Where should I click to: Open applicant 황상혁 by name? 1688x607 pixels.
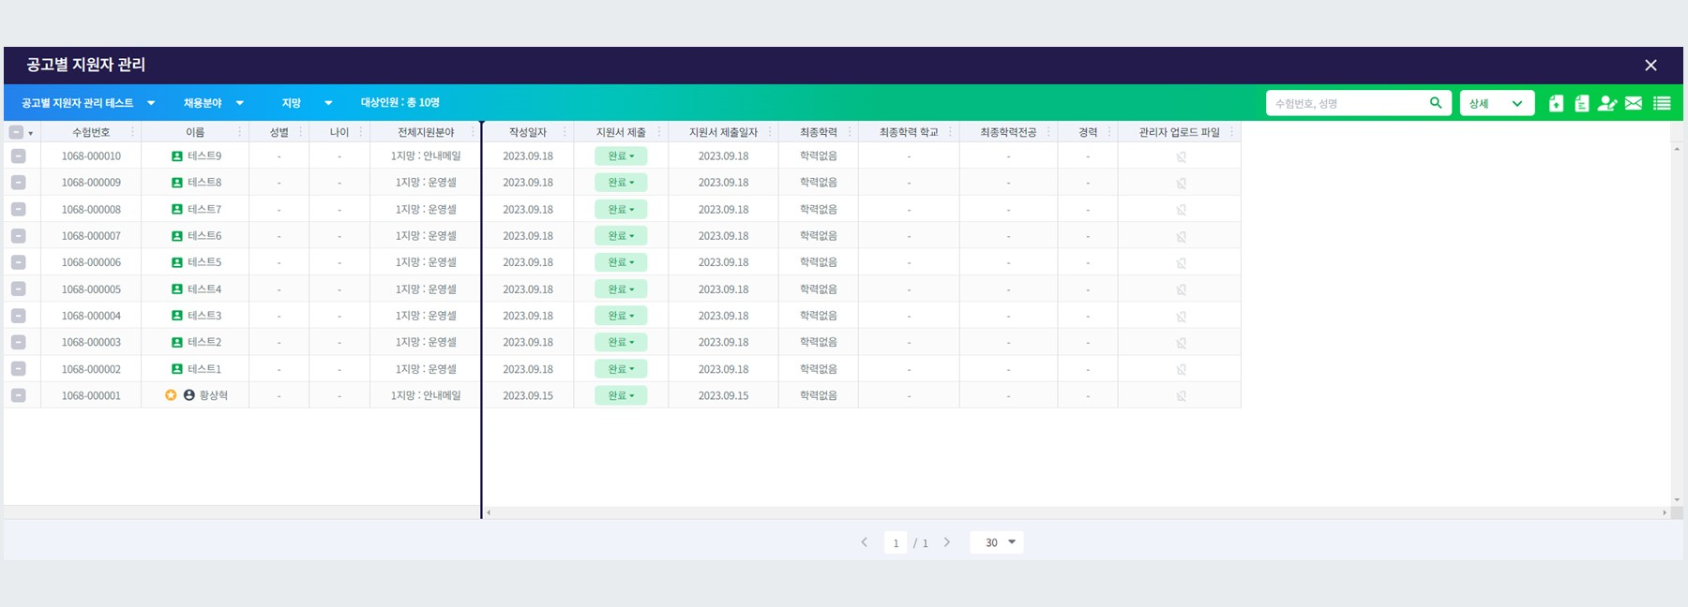214,395
